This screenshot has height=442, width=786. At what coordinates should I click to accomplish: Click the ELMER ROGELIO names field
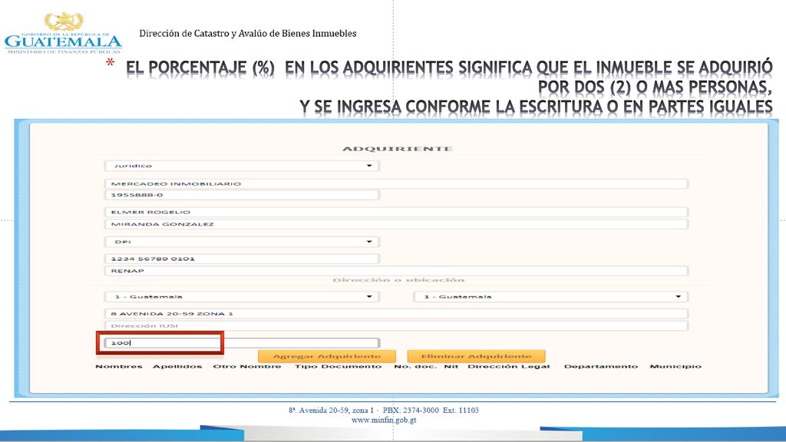click(396, 212)
